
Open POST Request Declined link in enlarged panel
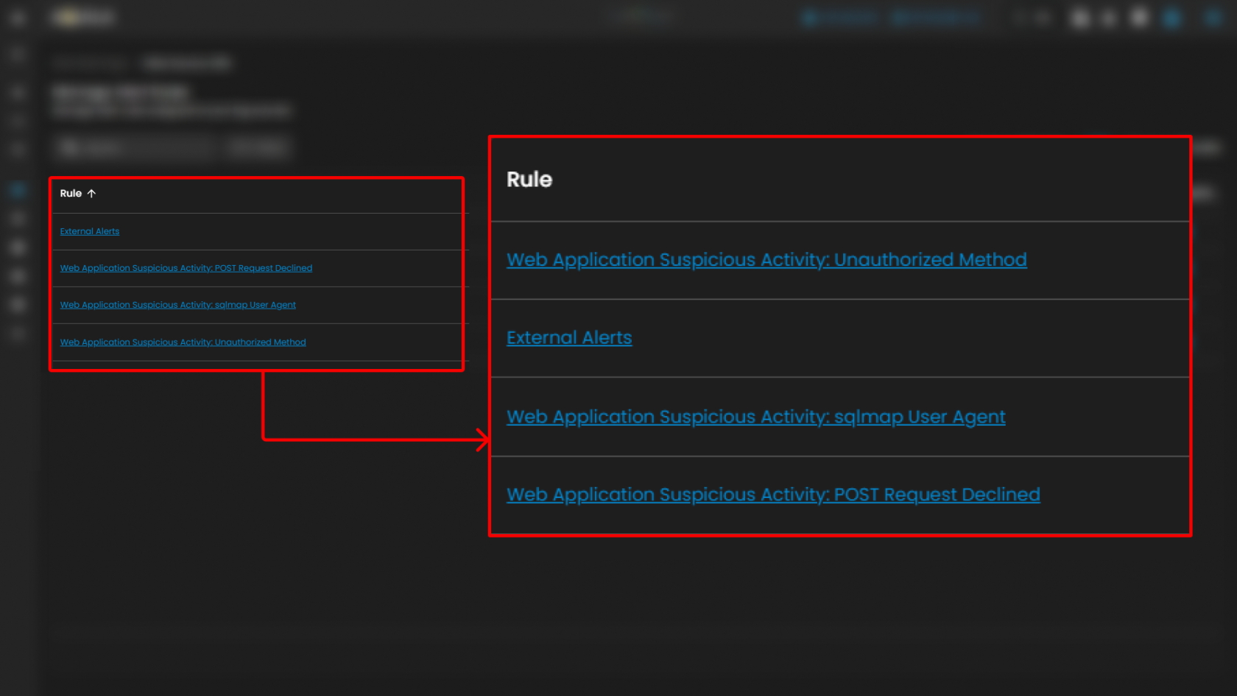click(773, 495)
